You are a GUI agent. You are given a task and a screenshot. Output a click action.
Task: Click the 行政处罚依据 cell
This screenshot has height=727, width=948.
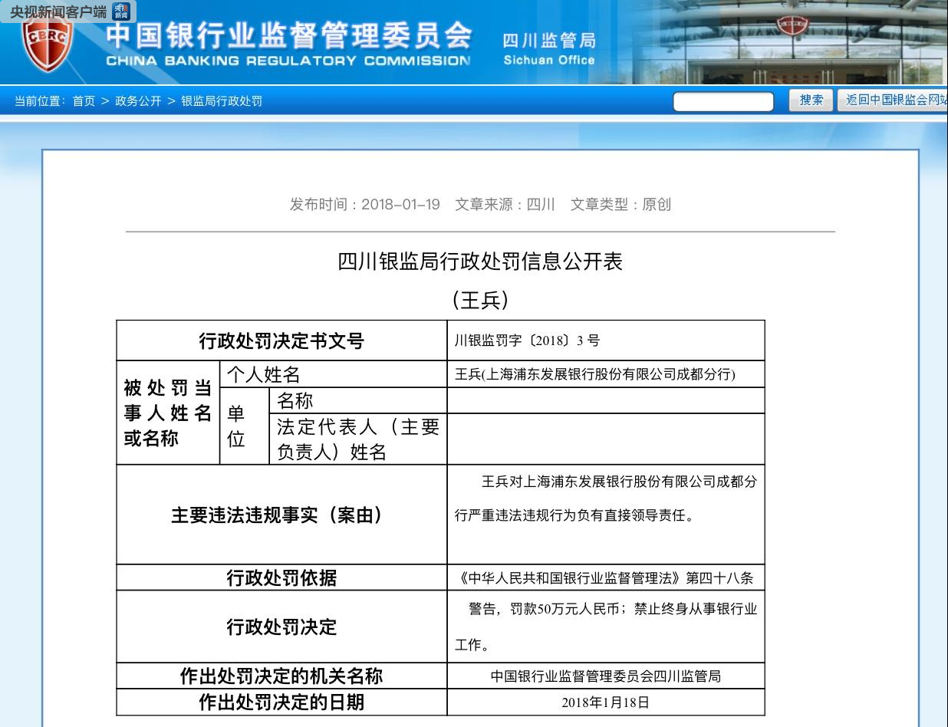pyautogui.click(x=281, y=577)
